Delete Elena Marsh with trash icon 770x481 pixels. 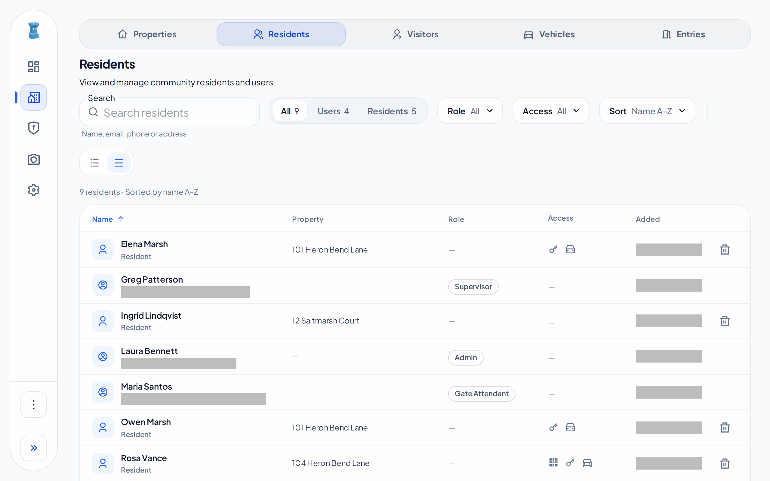pos(725,250)
